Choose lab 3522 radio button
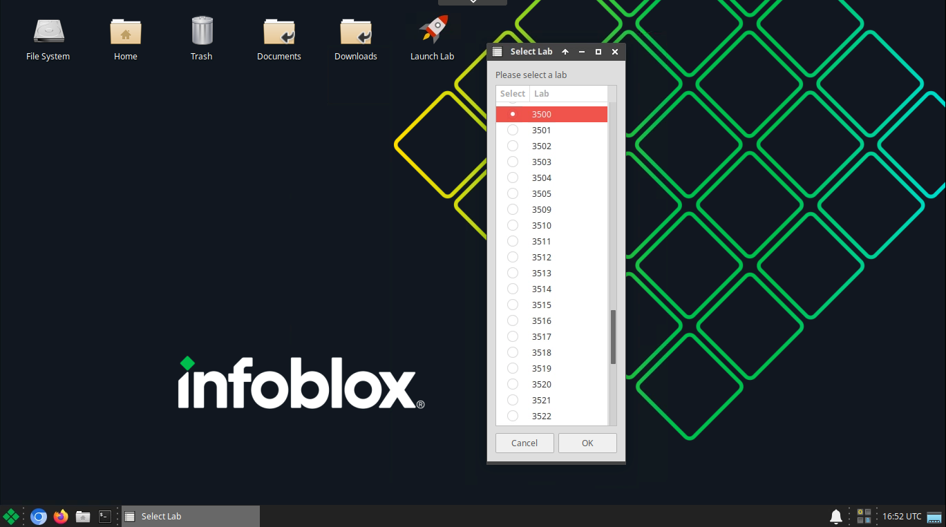The image size is (946, 527). tap(513, 416)
